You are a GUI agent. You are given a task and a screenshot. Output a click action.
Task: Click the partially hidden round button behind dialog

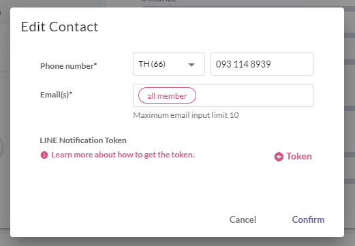point(1,147)
